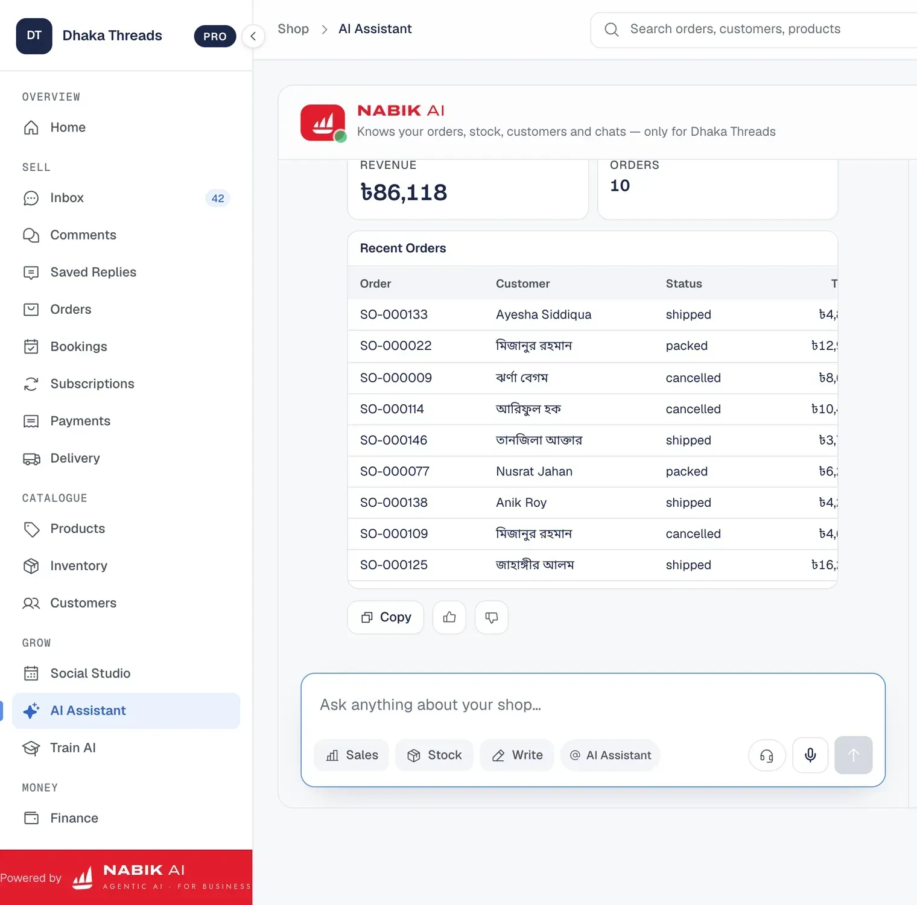Click order SO-000133 in Recent Orders
This screenshot has height=905, width=917.
click(394, 315)
